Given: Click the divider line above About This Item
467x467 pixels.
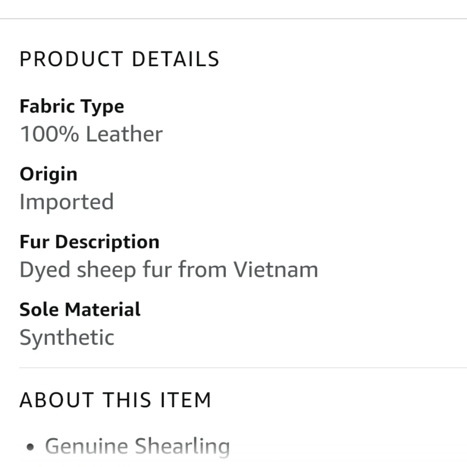Looking at the screenshot, I should (243, 368).
